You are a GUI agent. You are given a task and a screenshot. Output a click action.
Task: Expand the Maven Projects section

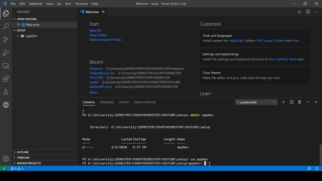coord(14,163)
